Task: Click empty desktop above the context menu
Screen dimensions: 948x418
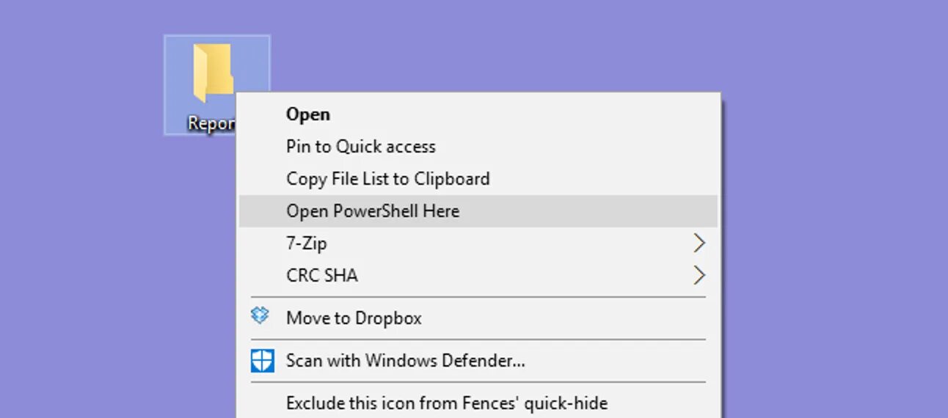Action: pyautogui.click(x=477, y=44)
